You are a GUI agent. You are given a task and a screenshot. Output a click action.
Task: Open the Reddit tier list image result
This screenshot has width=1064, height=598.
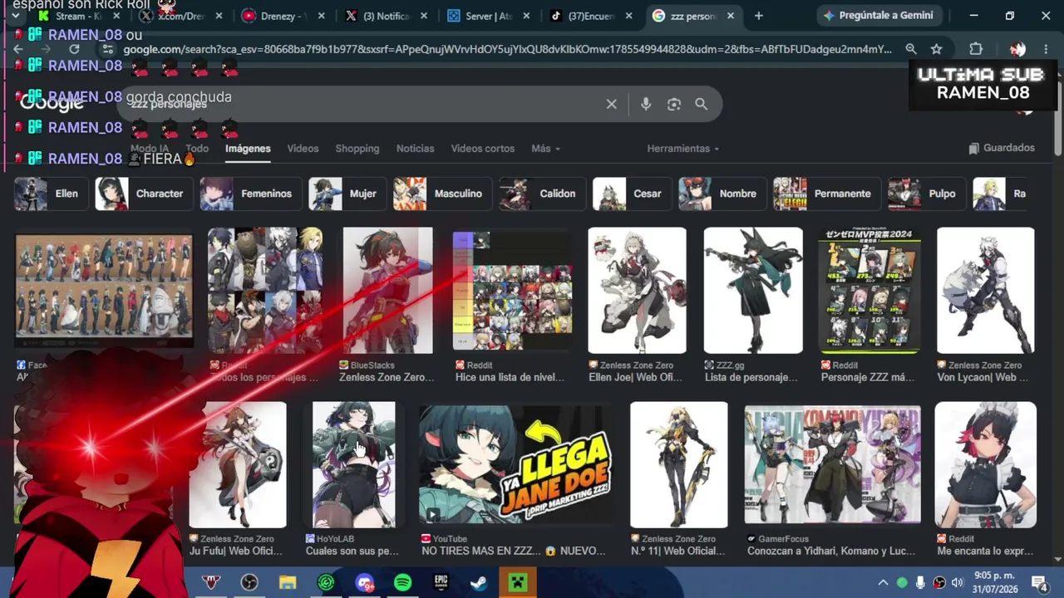pyautogui.click(x=512, y=291)
